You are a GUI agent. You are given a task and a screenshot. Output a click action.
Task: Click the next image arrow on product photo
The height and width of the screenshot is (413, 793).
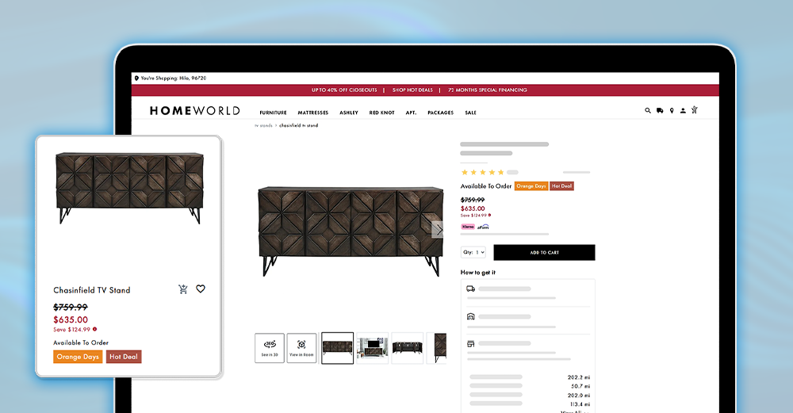tap(439, 229)
